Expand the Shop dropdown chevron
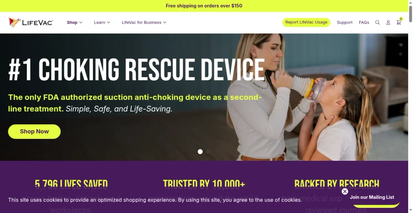 81,22
